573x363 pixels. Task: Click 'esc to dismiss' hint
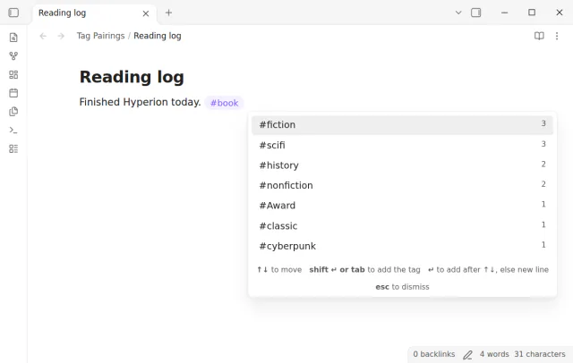(x=402, y=287)
